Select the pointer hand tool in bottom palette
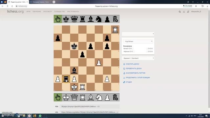 click(58, 97)
